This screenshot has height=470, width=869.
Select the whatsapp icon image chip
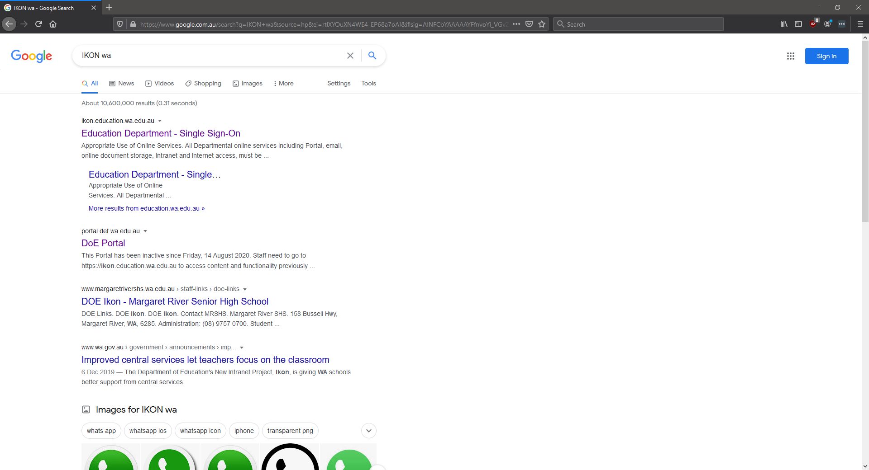201,431
